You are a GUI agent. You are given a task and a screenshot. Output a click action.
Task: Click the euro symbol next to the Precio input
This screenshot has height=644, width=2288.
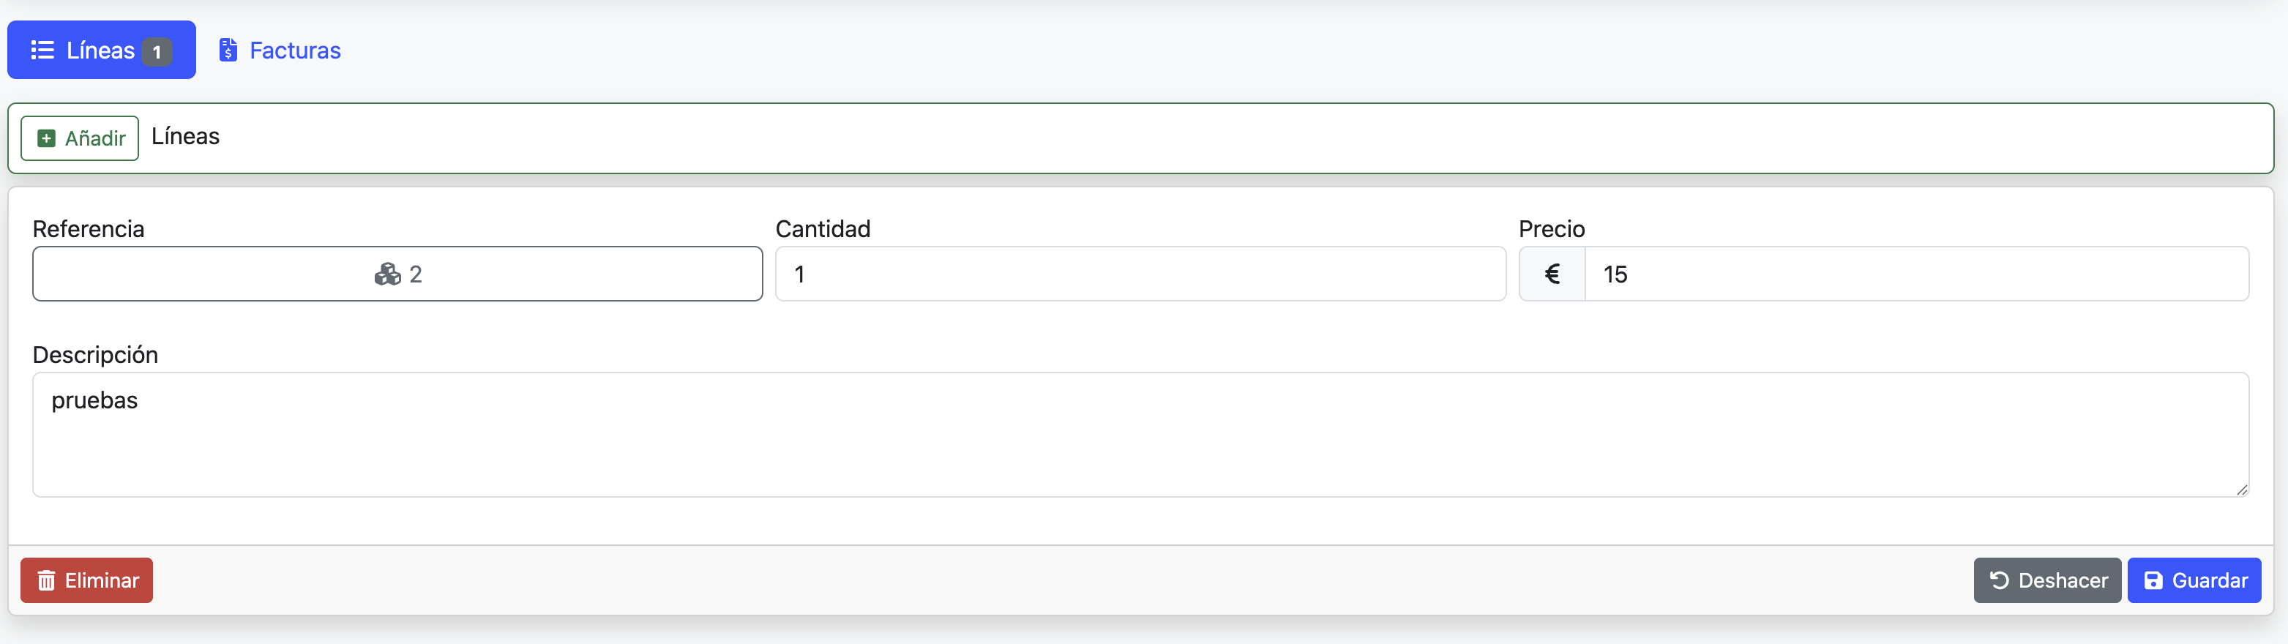tap(1552, 274)
